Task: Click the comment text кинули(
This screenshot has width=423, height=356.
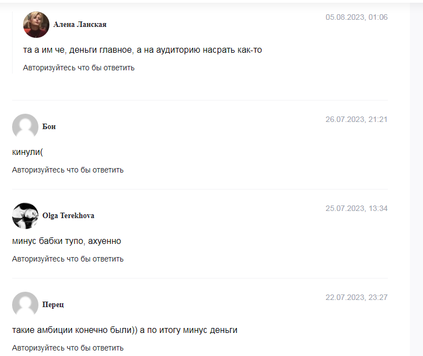Action: (x=27, y=152)
